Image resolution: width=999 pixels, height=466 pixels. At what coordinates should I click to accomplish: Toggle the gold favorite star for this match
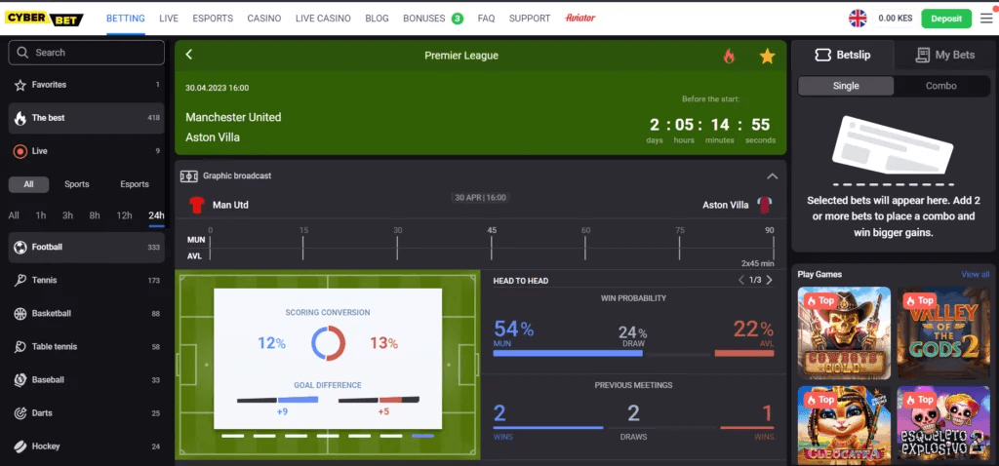pyautogui.click(x=767, y=56)
